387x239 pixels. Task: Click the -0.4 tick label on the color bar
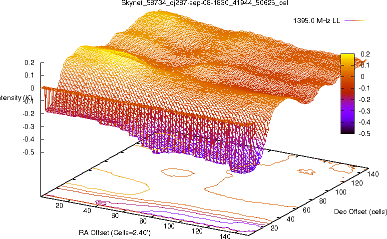coord(364,122)
